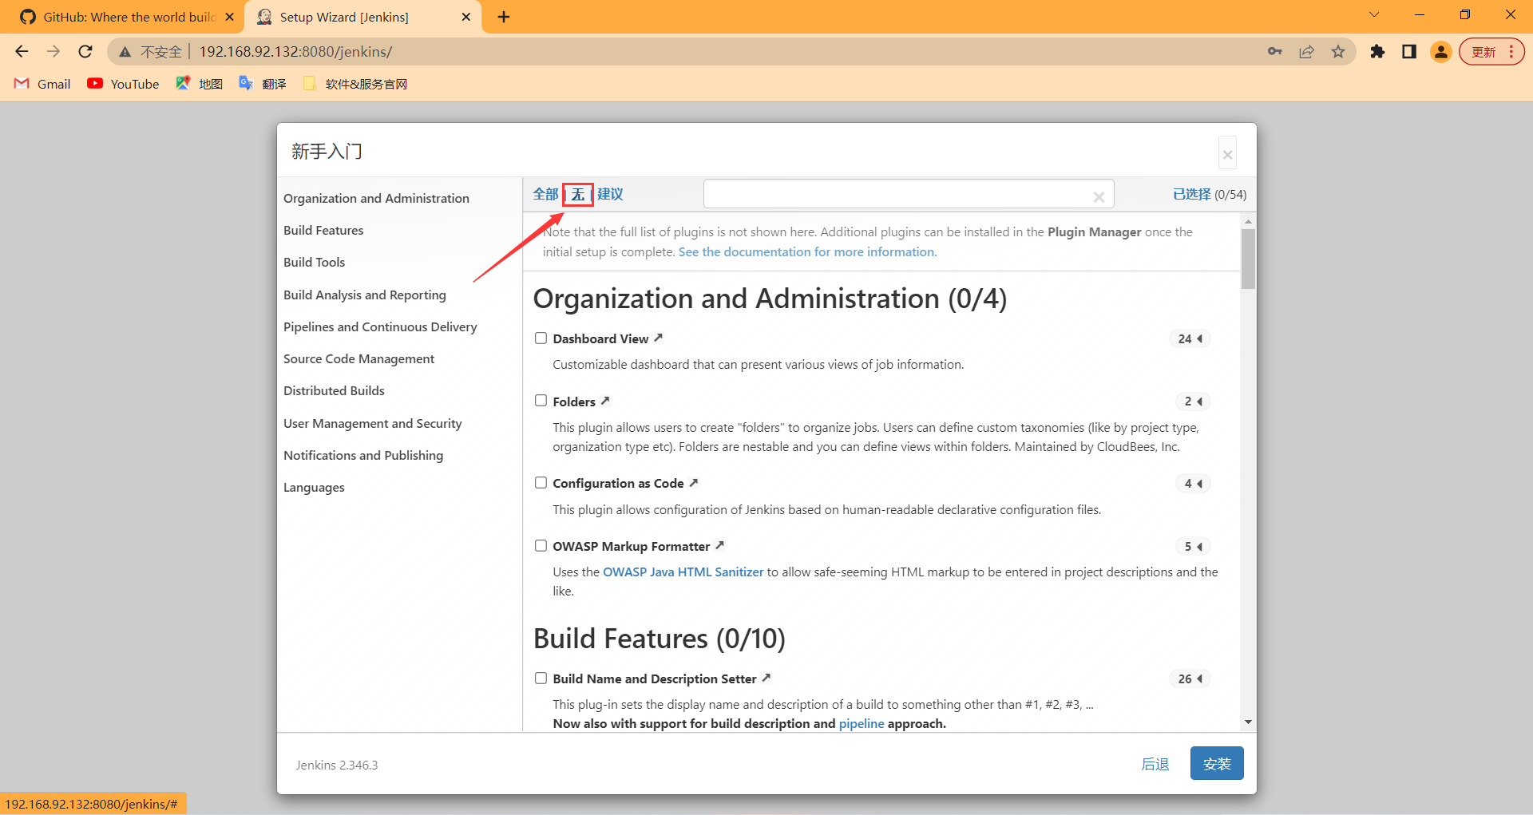This screenshot has height=815, width=1533.
Task: Select the OWASP Markup Formatter checkbox
Action: (541, 546)
